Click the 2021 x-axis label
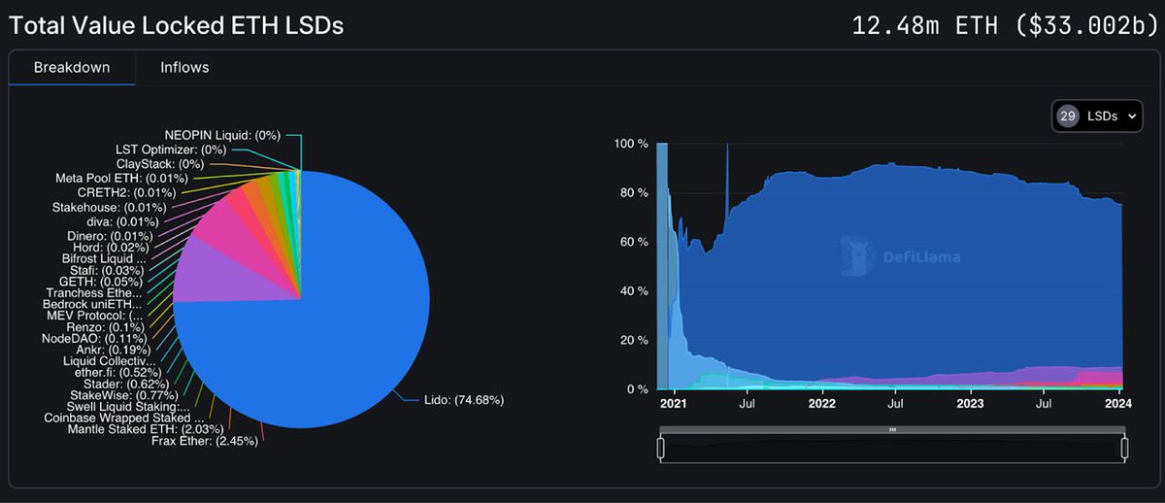 coord(673,402)
